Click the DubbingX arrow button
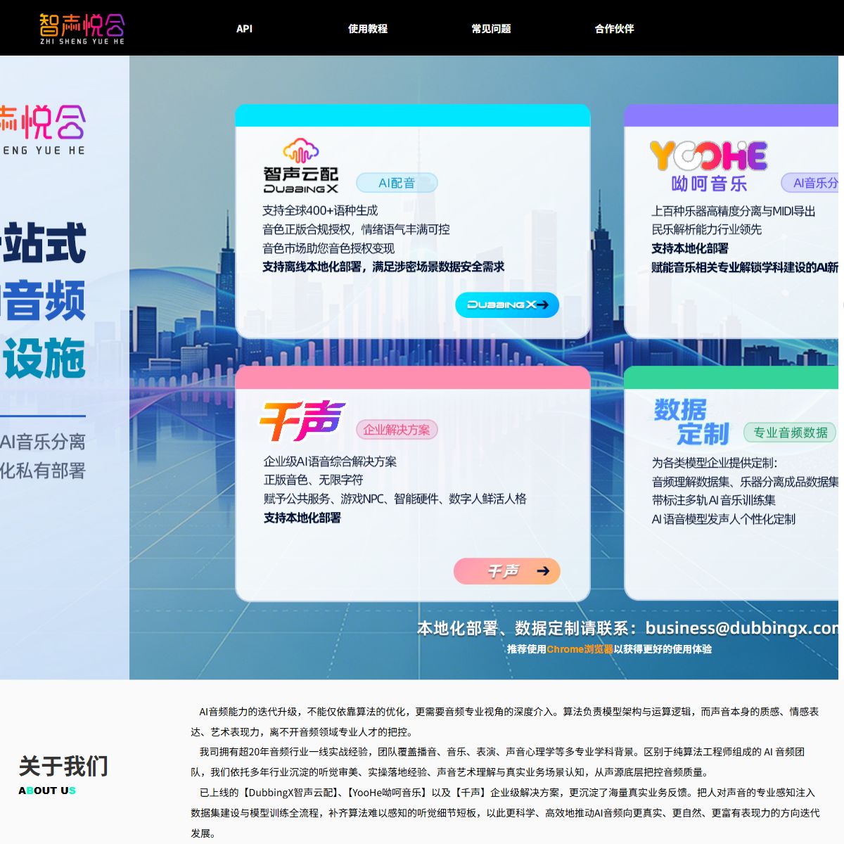Screen dimensions: 844x844 [507, 305]
